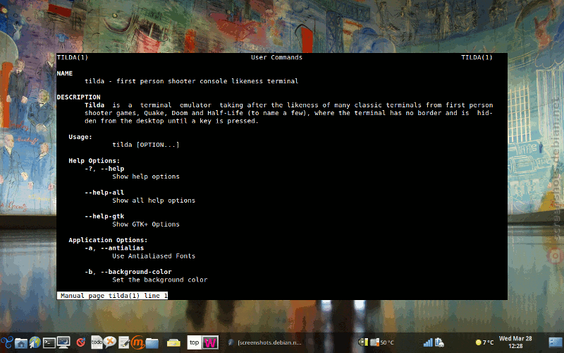This screenshot has height=353, width=564.
Task: Click the 'tilda [OPTION...]' usage line
Action: pos(146,145)
